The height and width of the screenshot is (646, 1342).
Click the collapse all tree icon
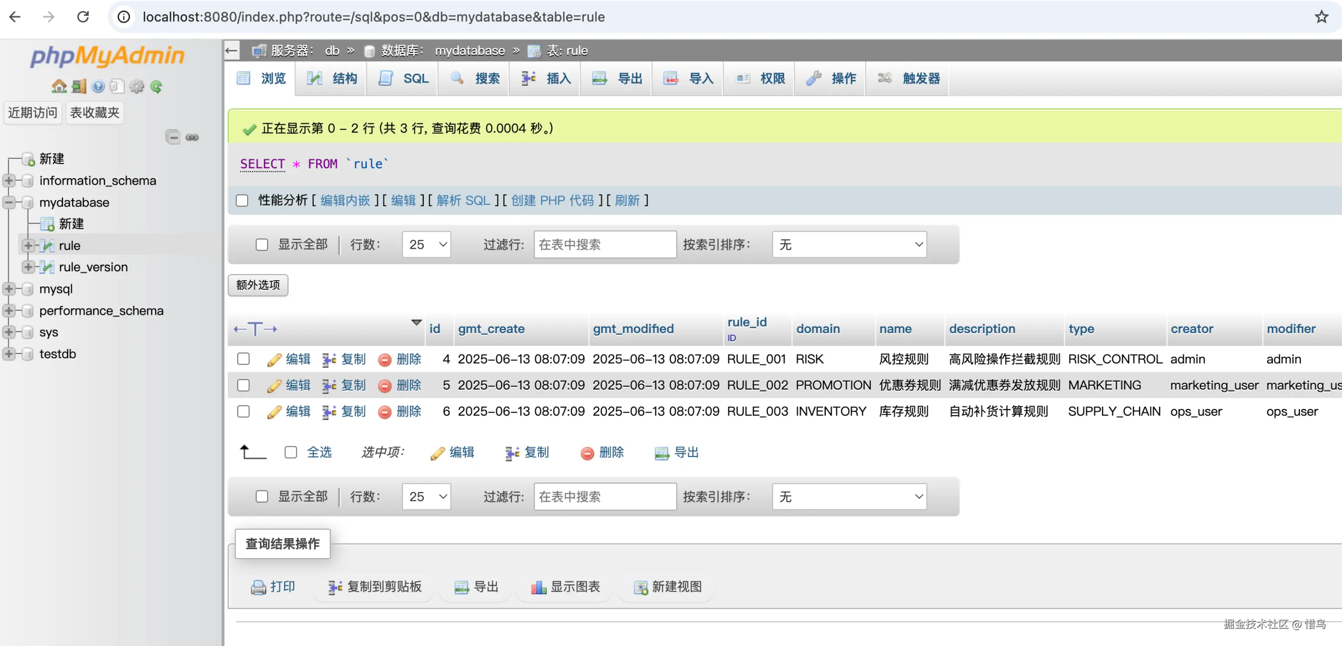(x=173, y=137)
